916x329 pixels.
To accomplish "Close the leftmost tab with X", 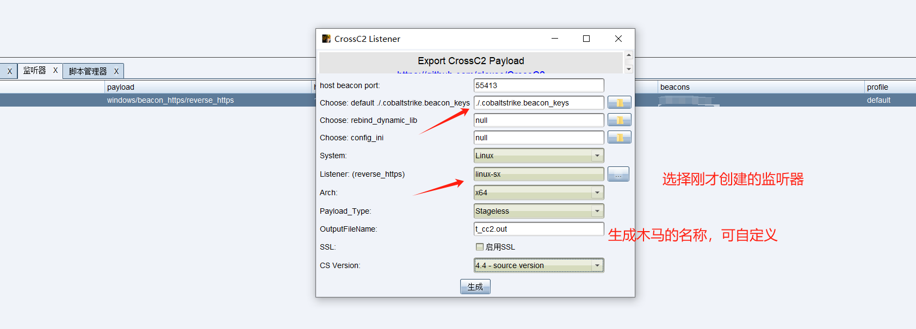I will point(9,71).
